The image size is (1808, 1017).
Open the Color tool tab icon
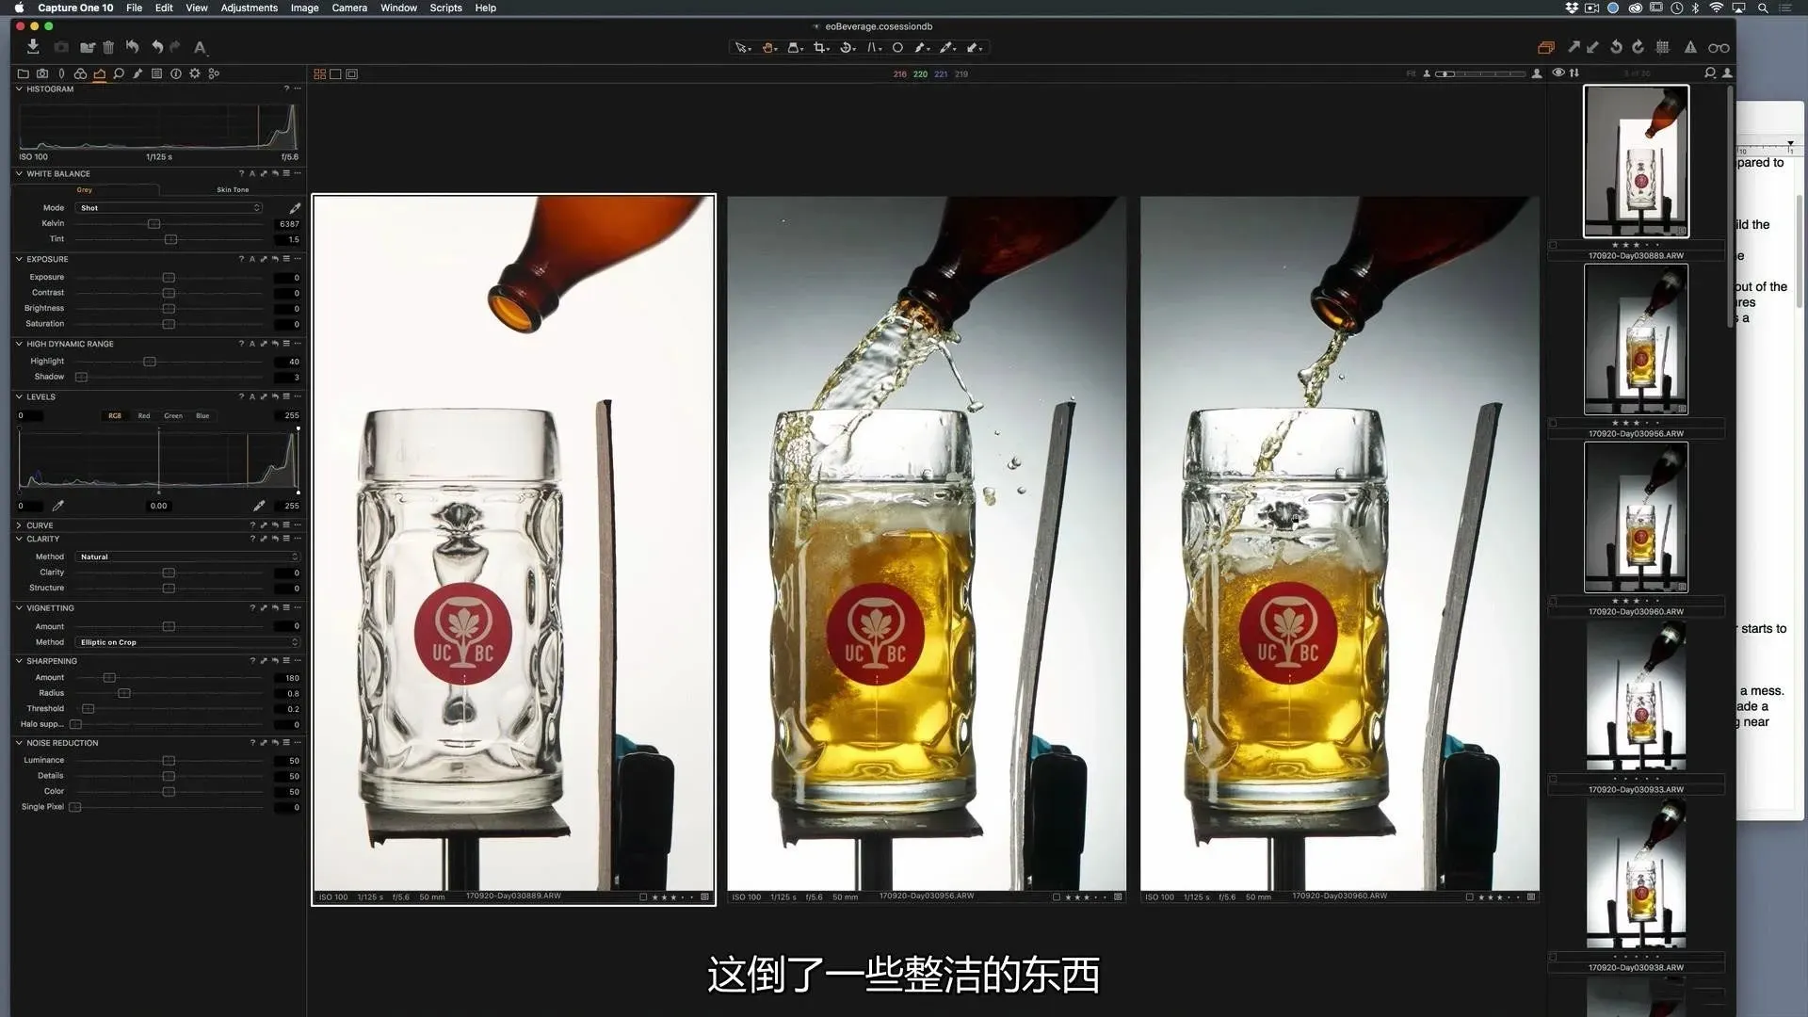coord(80,73)
